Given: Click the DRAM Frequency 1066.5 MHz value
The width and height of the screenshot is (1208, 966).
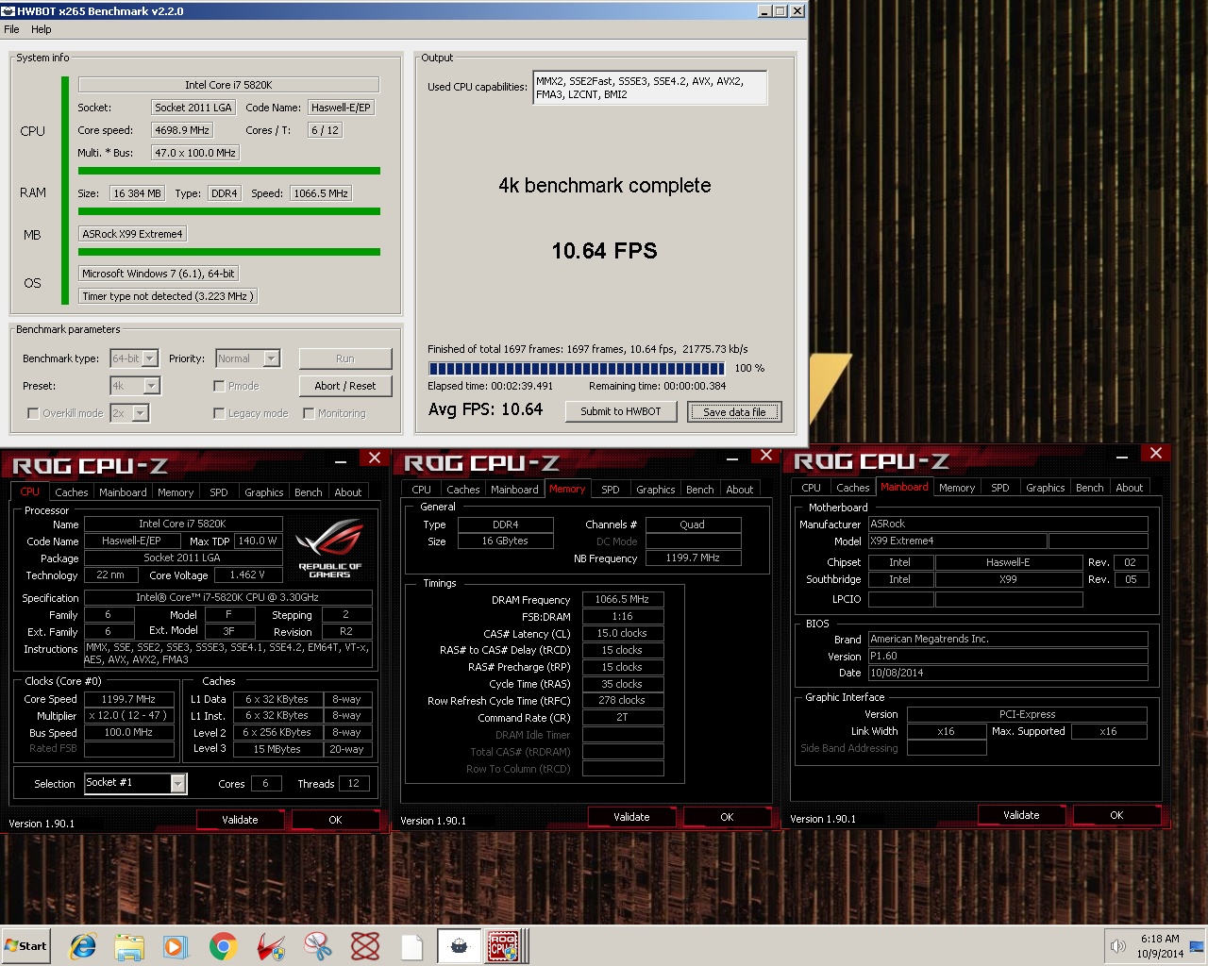Looking at the screenshot, I should 623,599.
